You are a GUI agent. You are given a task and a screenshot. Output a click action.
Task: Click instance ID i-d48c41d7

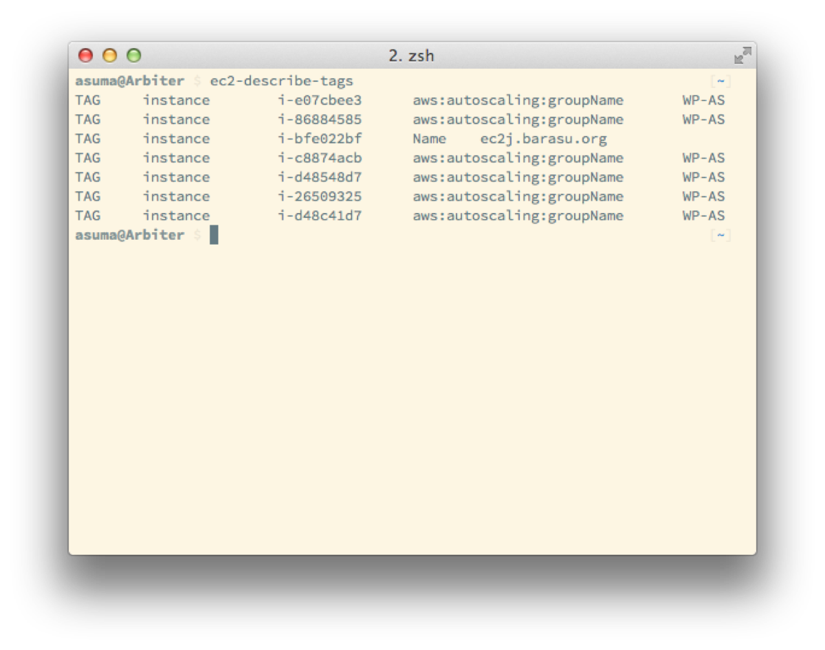tap(320, 216)
